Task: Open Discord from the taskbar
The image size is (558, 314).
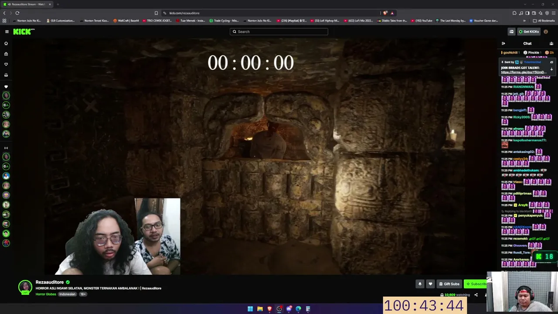Action: pyautogui.click(x=289, y=309)
